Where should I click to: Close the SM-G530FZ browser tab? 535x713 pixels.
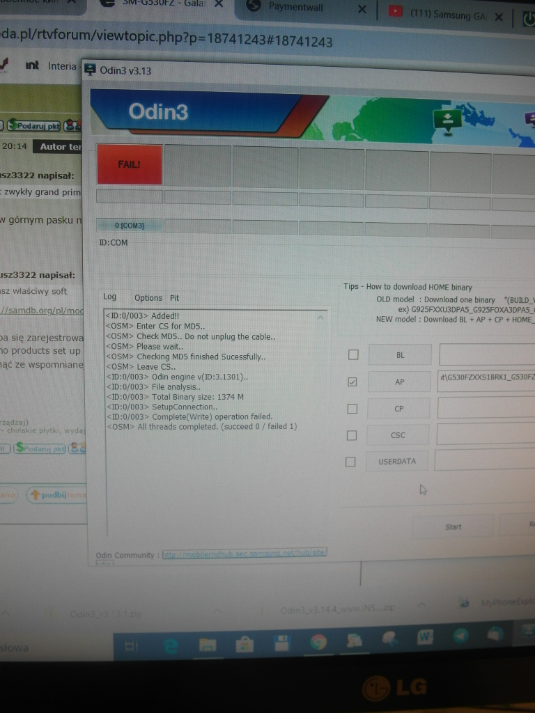point(218,5)
